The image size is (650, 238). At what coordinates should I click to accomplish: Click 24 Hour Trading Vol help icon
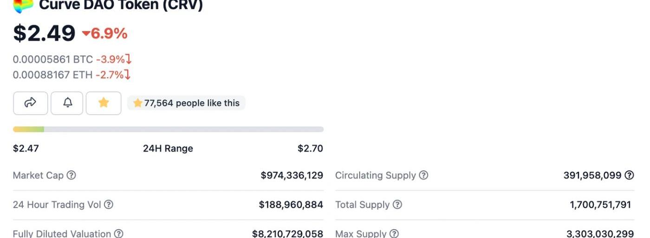[108, 205]
